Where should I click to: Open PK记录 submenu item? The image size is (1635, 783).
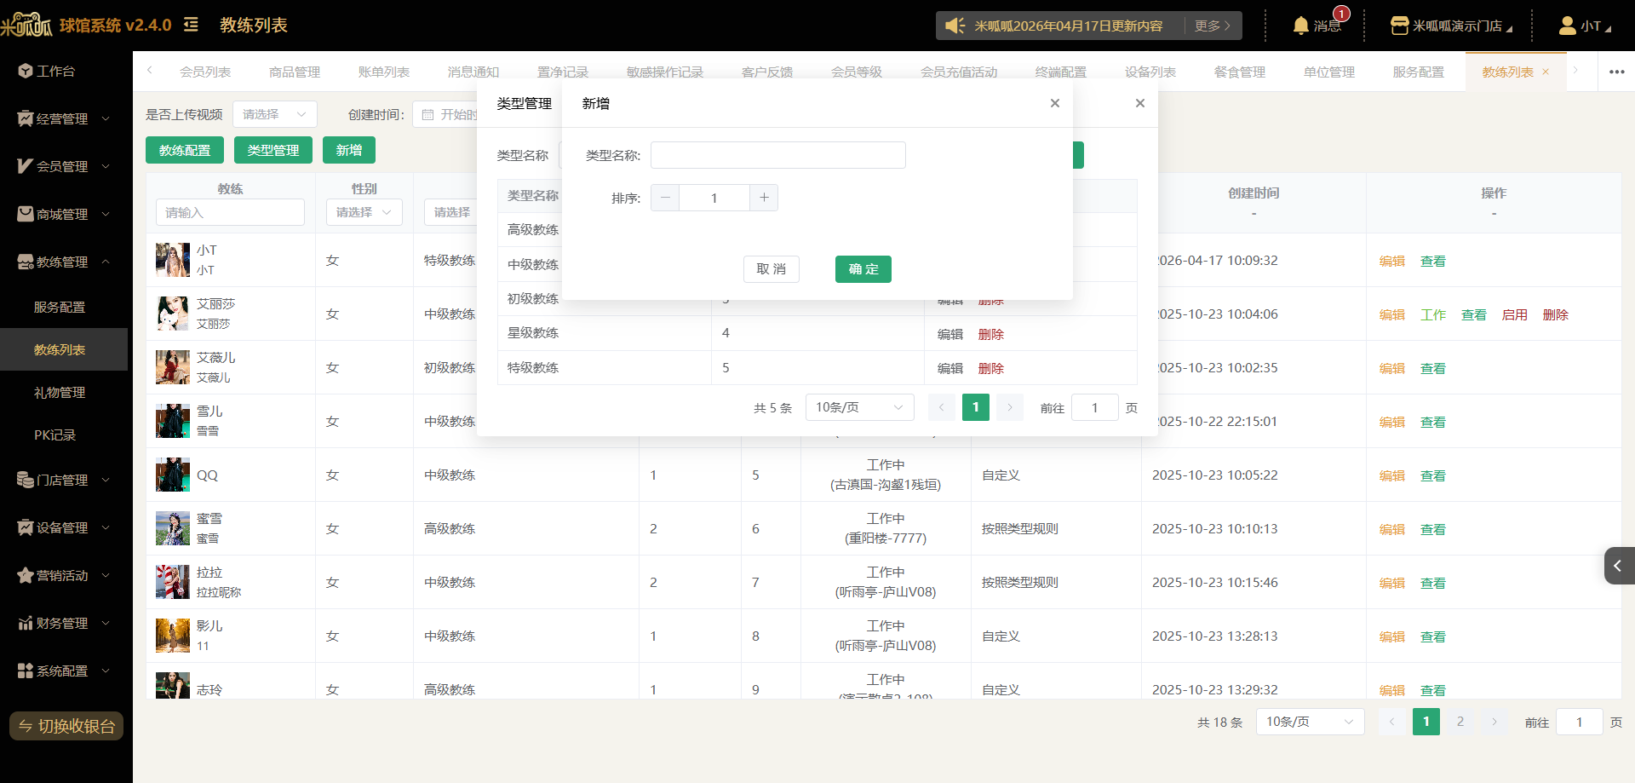pos(55,435)
